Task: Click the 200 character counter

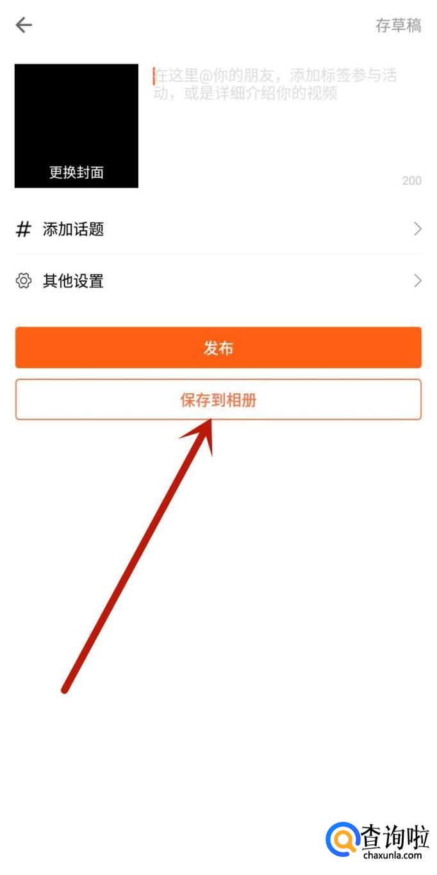Action: (x=412, y=181)
